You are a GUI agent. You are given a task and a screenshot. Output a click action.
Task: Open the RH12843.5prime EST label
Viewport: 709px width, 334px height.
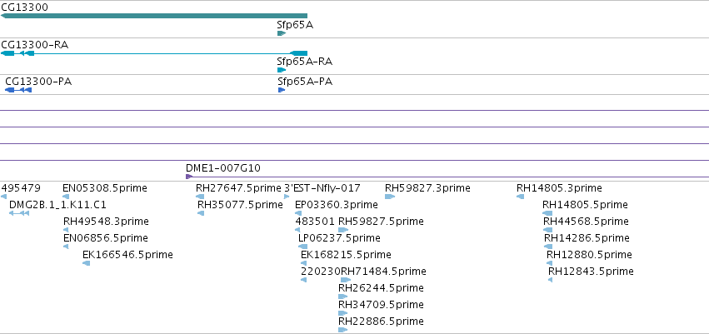point(591,272)
